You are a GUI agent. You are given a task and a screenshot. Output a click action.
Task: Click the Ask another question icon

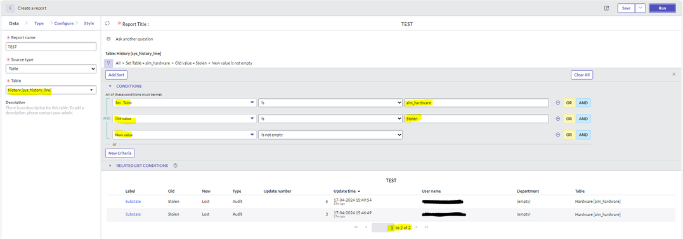tap(108, 39)
